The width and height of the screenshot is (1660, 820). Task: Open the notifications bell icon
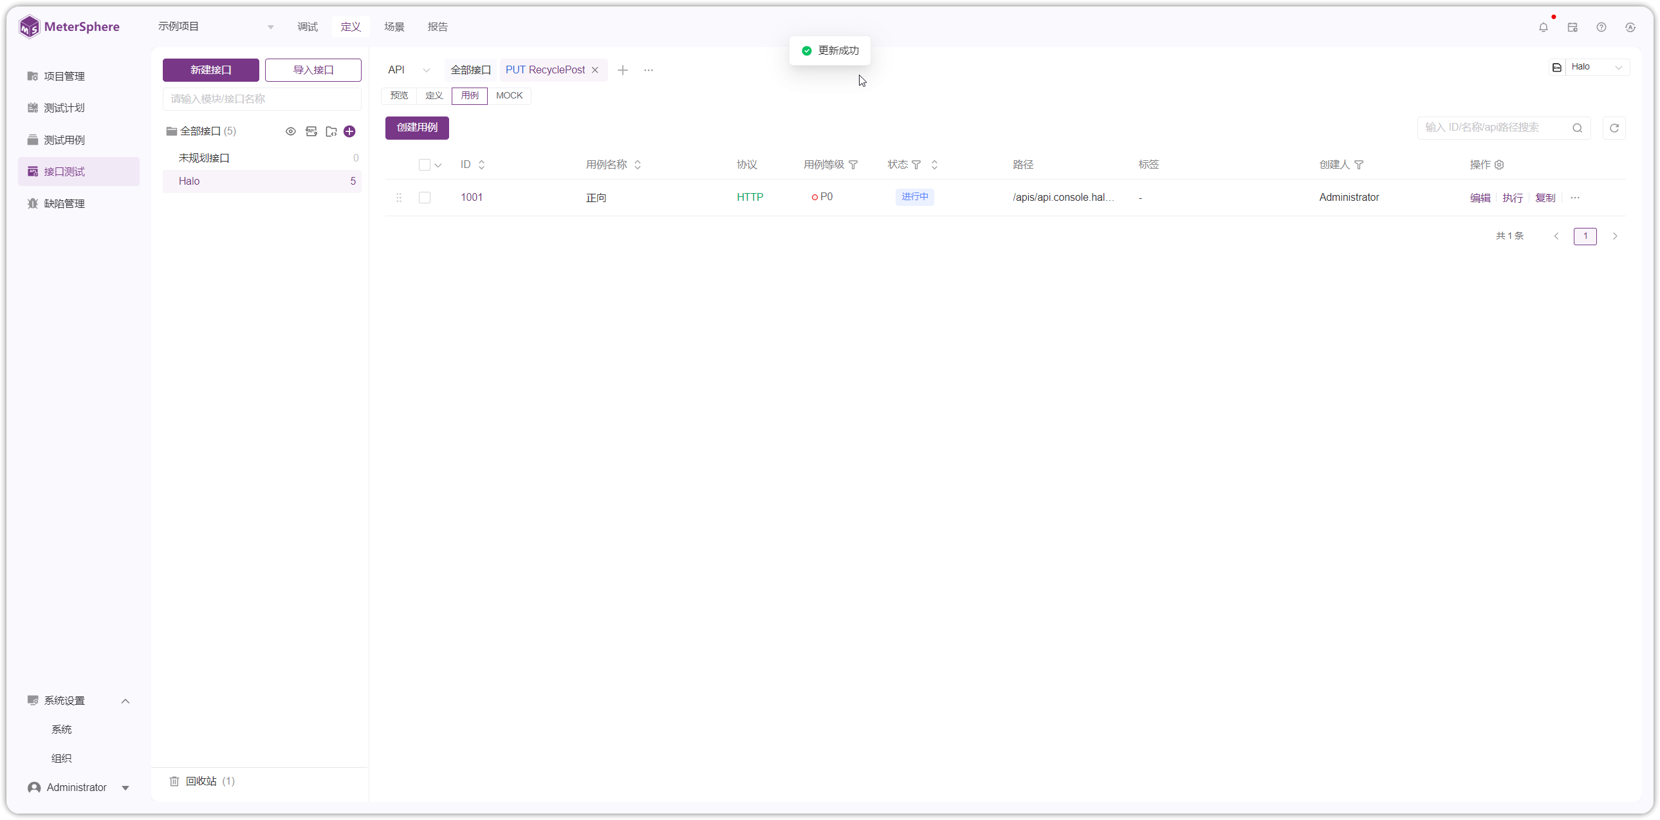[x=1543, y=27]
